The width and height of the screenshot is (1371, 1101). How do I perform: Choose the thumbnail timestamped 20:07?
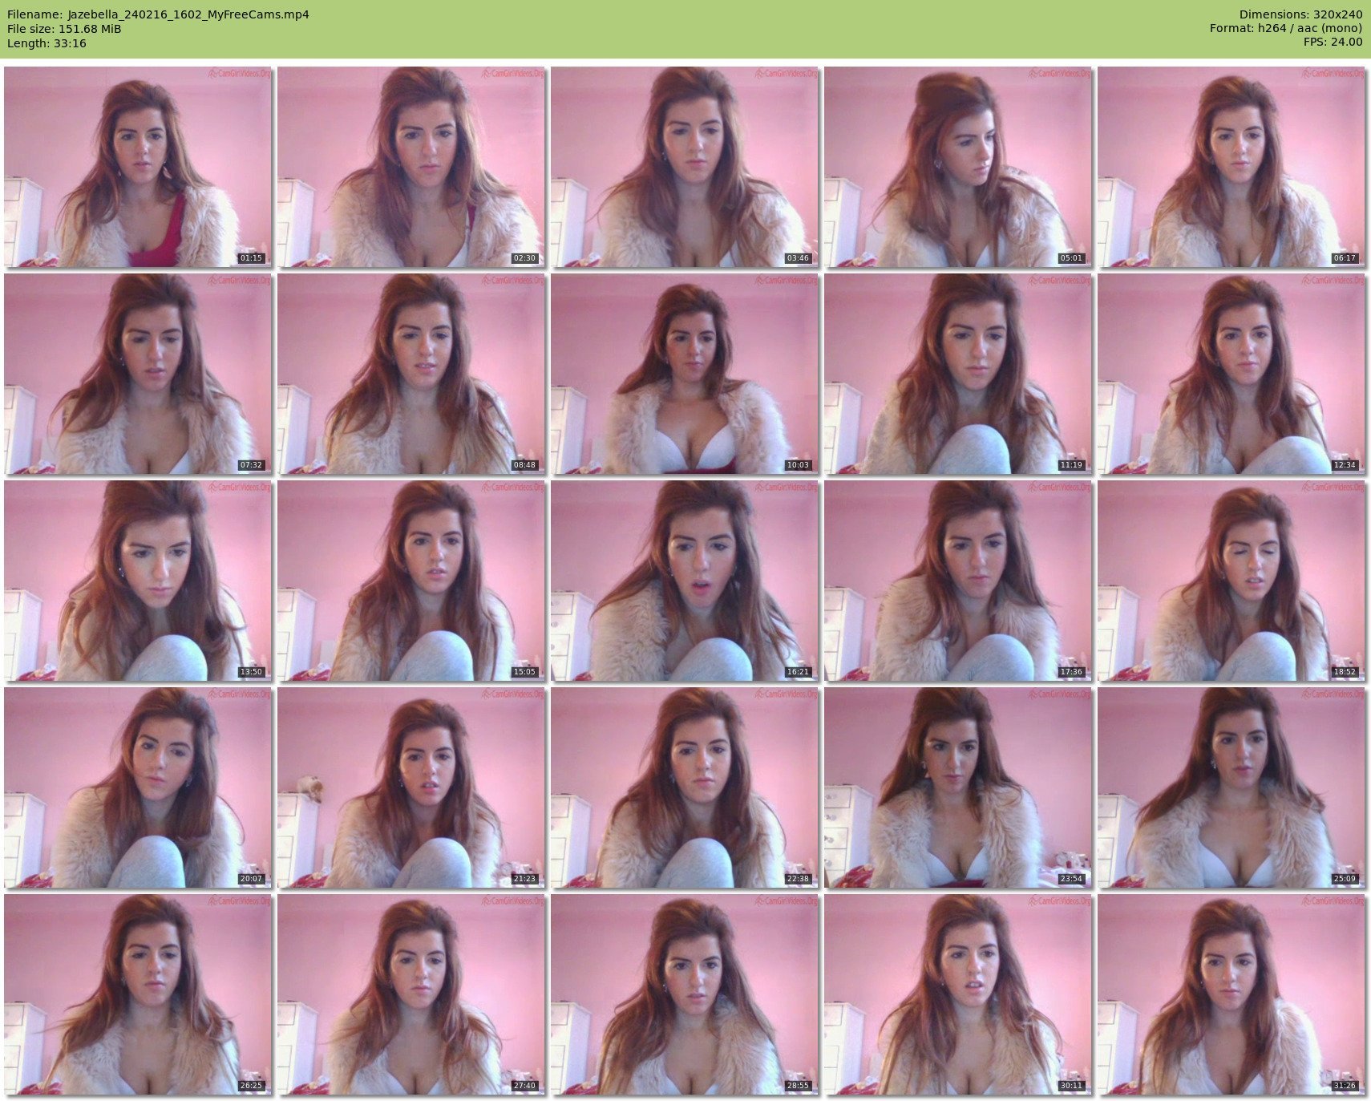[138, 787]
